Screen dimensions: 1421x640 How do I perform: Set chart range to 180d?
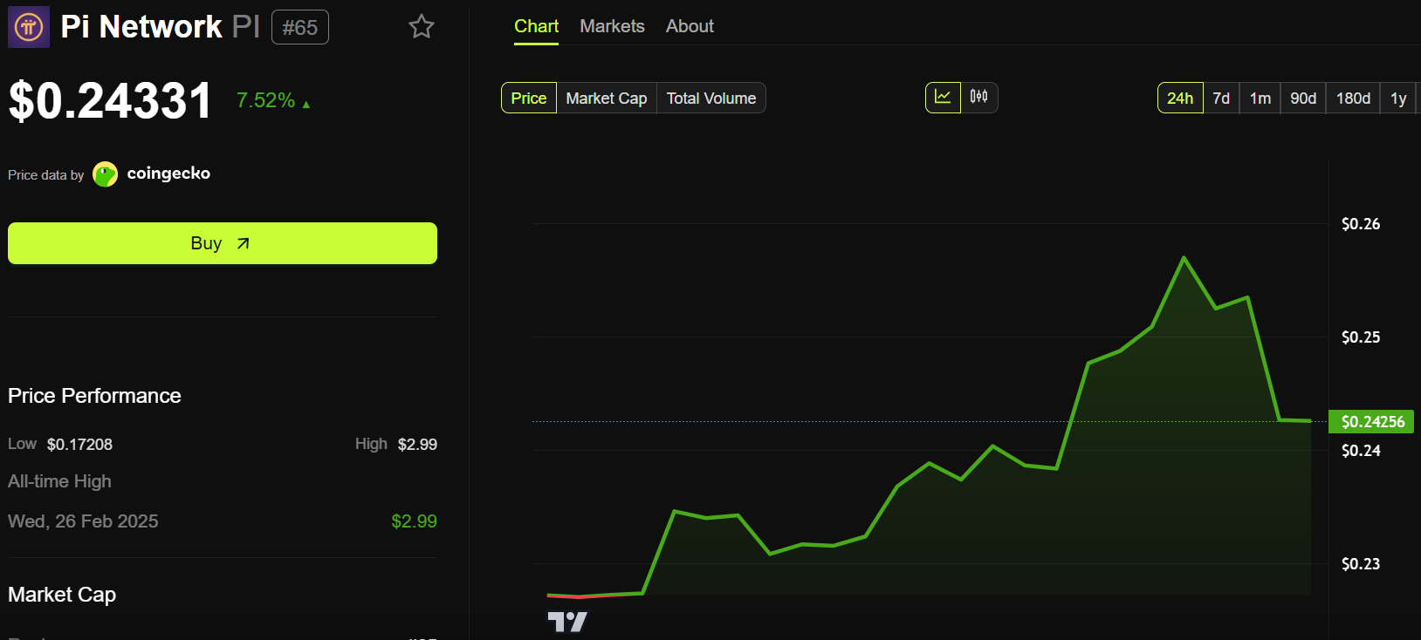tap(1353, 99)
